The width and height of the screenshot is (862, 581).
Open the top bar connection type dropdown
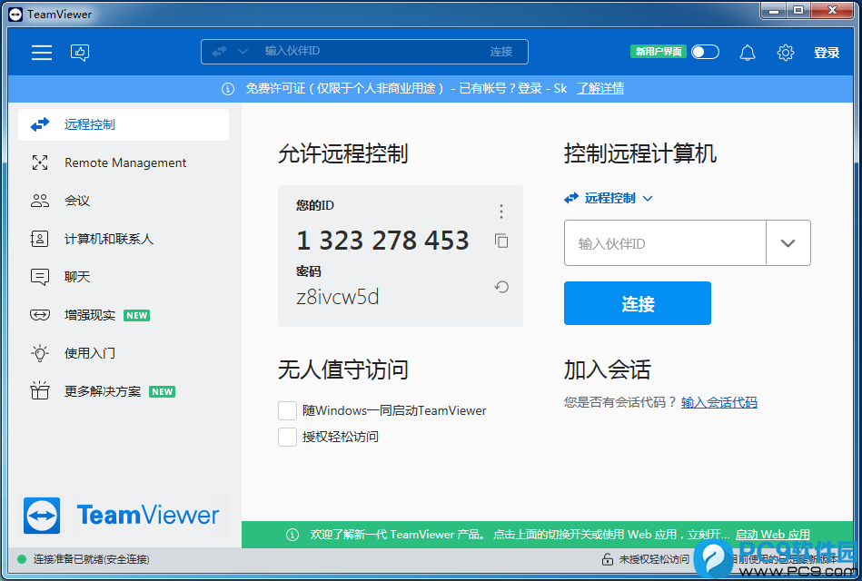(229, 52)
